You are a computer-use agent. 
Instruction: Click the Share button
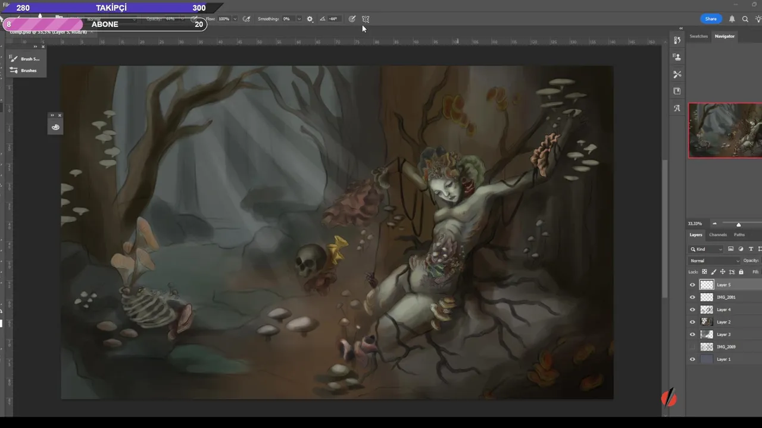point(711,19)
